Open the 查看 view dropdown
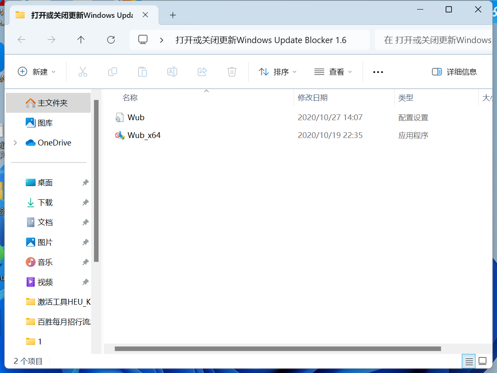 pos(333,71)
